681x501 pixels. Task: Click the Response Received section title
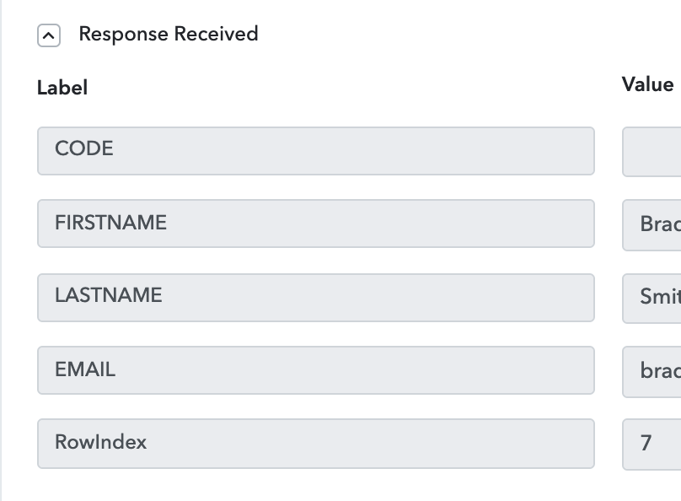click(169, 34)
